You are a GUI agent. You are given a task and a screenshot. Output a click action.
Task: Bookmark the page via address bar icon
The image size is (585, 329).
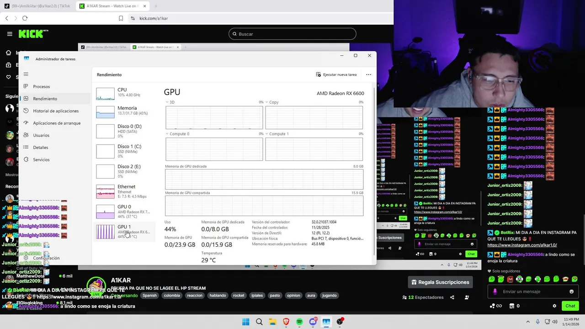click(121, 18)
